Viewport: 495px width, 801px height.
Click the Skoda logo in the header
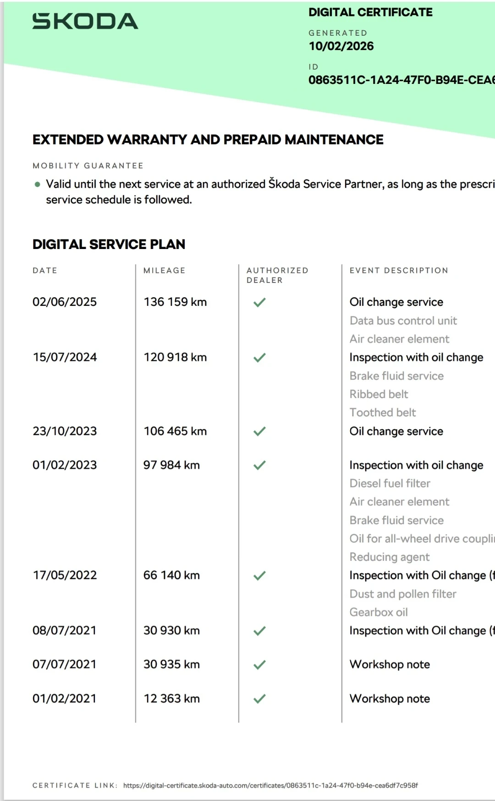pyautogui.click(x=85, y=22)
